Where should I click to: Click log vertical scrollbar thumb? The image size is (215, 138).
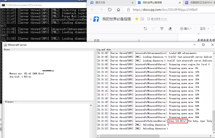[x=214, y=120]
